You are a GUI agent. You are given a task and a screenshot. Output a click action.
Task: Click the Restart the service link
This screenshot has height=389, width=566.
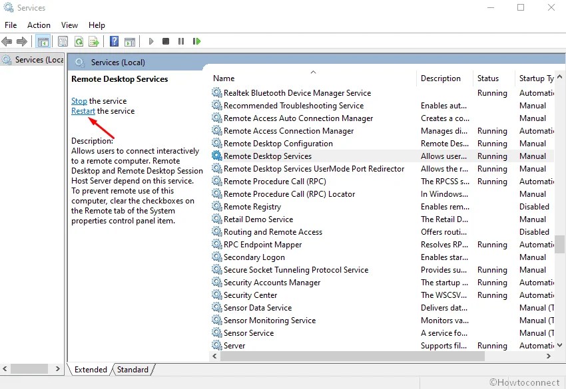point(83,111)
